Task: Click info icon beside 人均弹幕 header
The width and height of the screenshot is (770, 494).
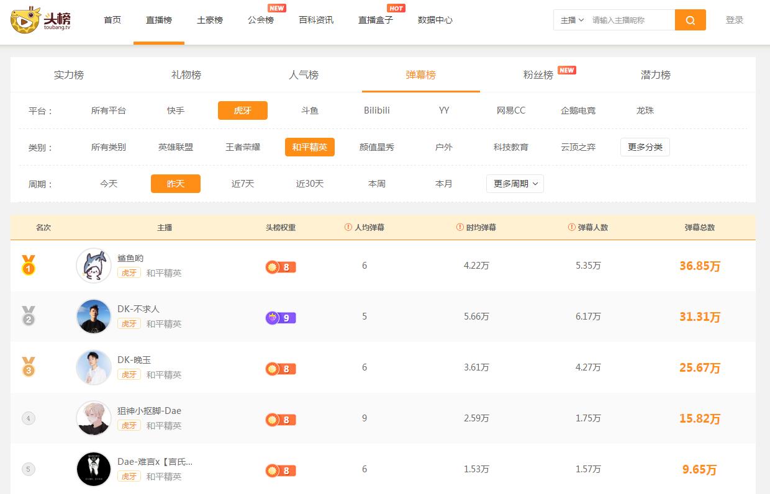Action: tap(348, 227)
